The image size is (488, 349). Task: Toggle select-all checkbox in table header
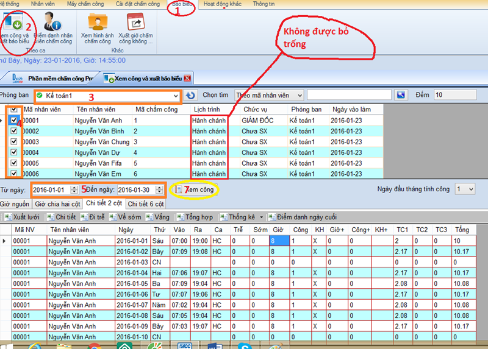point(15,110)
